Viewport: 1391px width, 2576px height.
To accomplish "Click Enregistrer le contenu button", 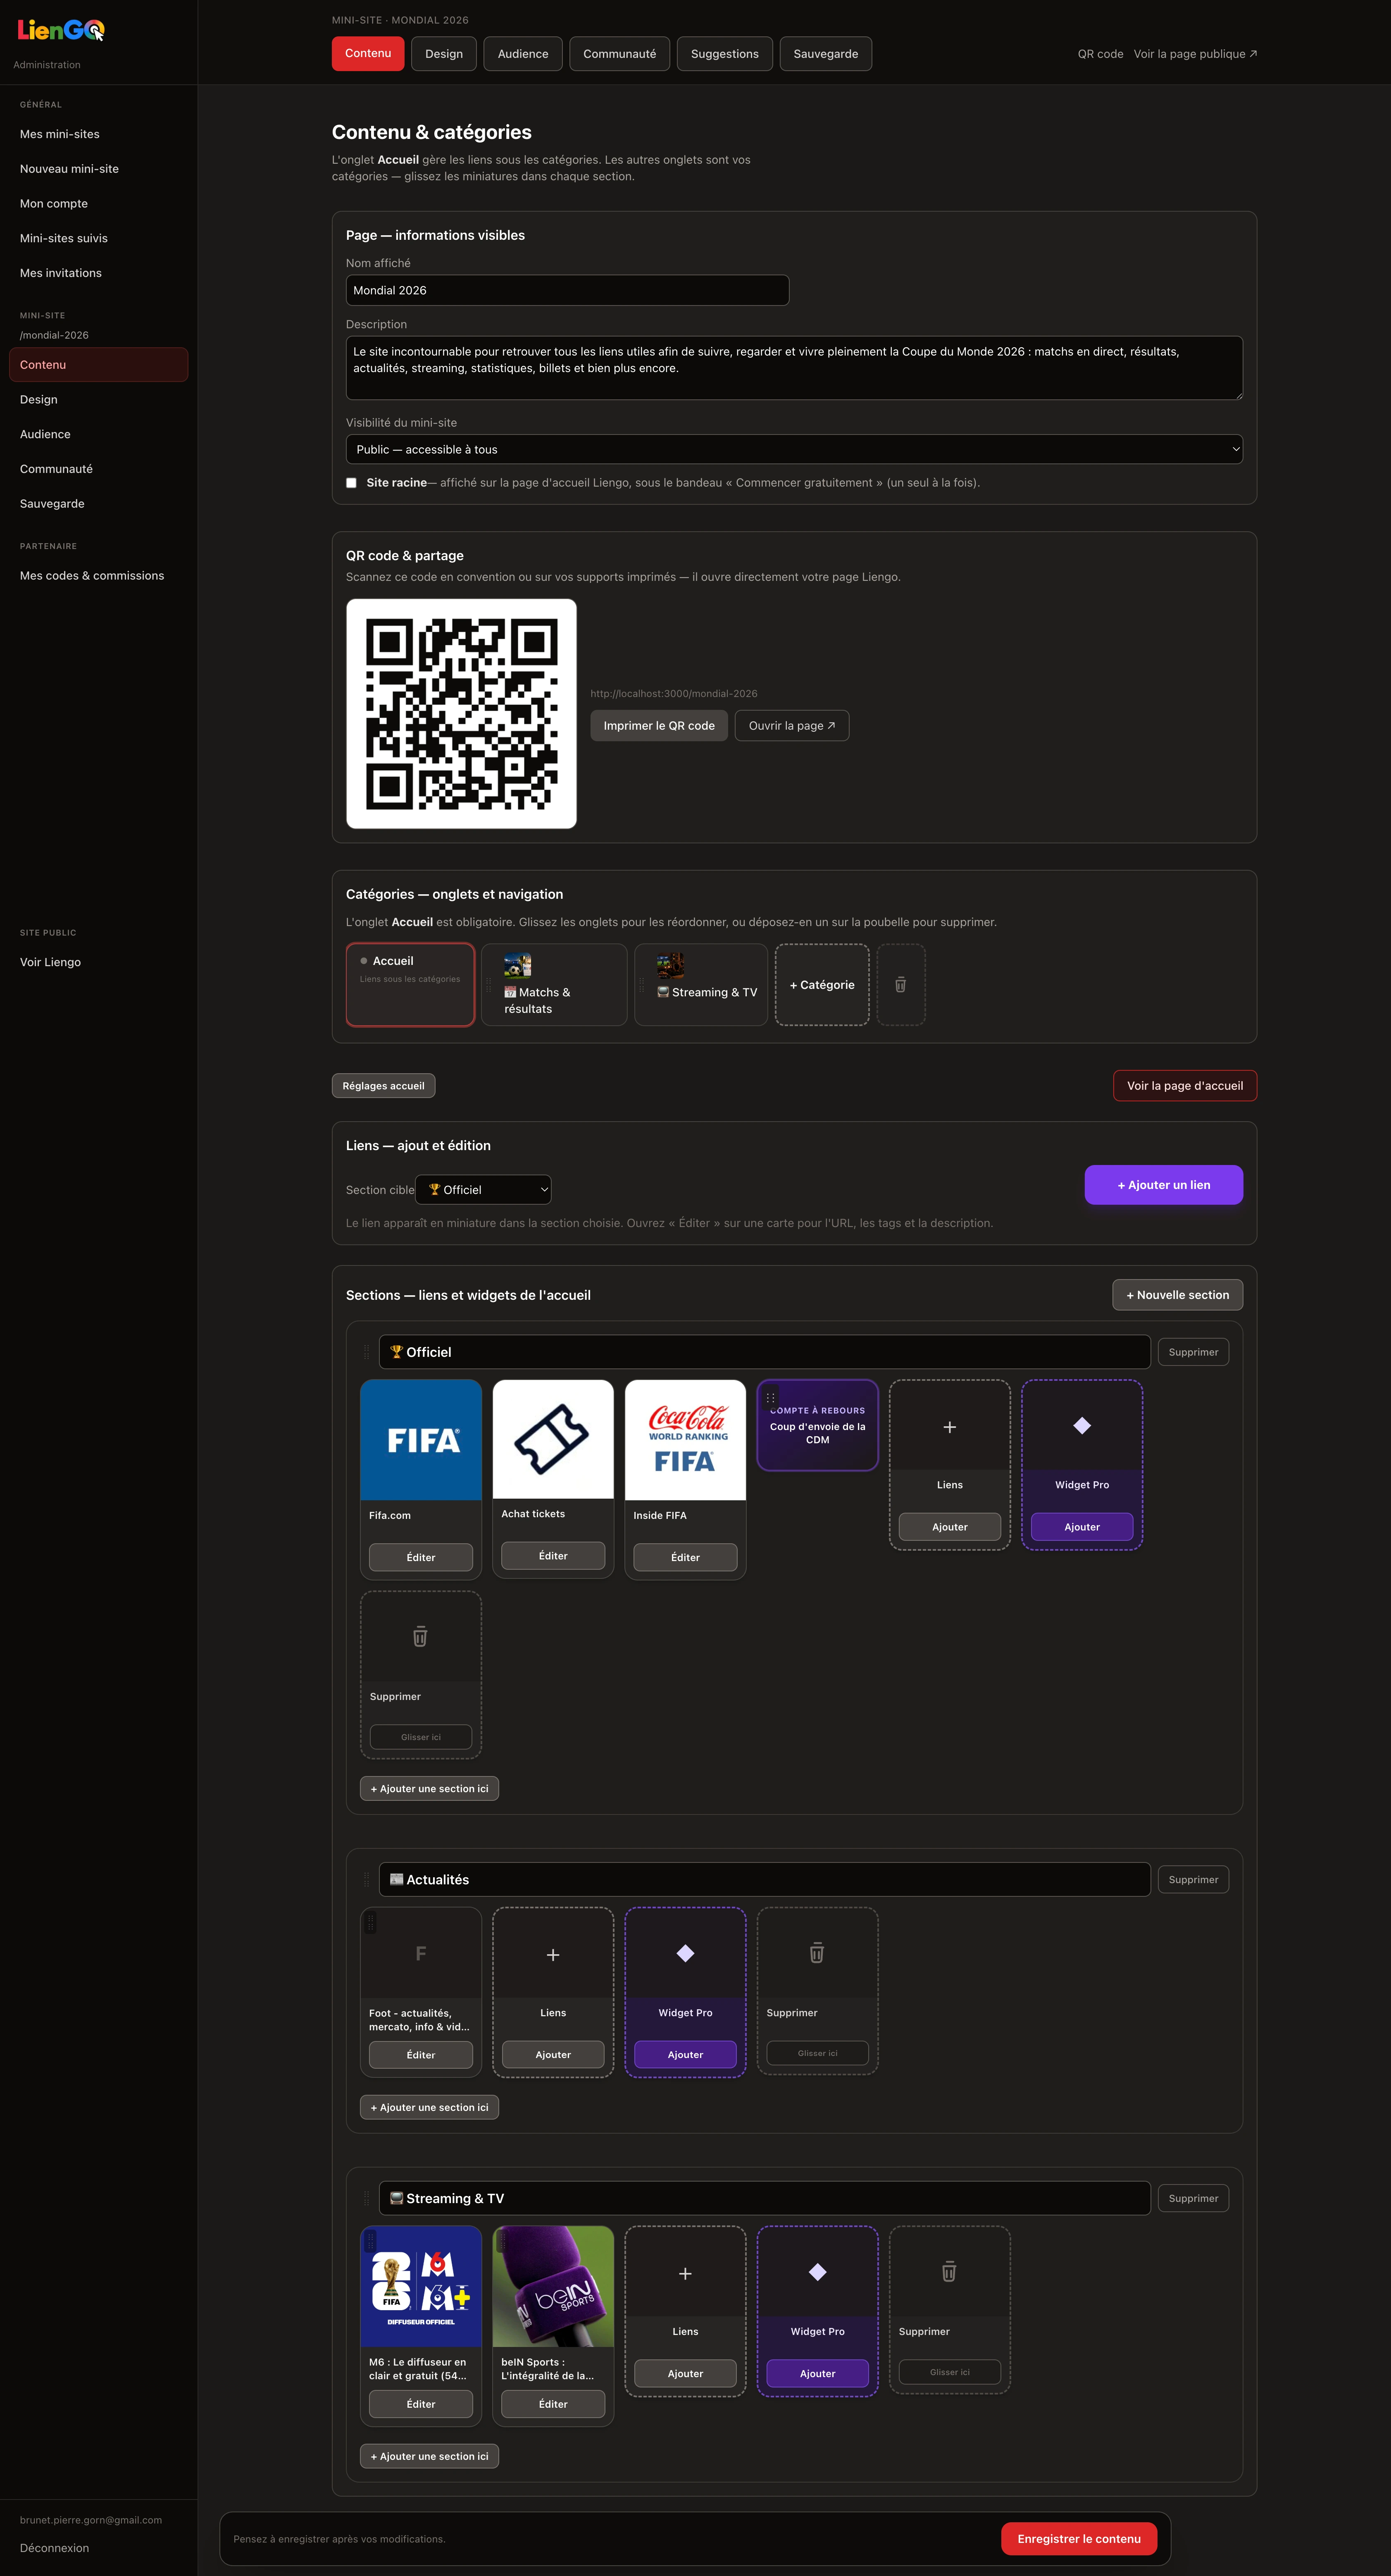I will (1079, 2539).
